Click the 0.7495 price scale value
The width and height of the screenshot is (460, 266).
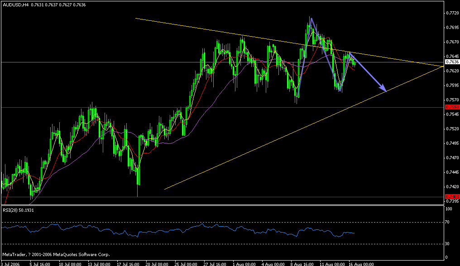(452, 143)
